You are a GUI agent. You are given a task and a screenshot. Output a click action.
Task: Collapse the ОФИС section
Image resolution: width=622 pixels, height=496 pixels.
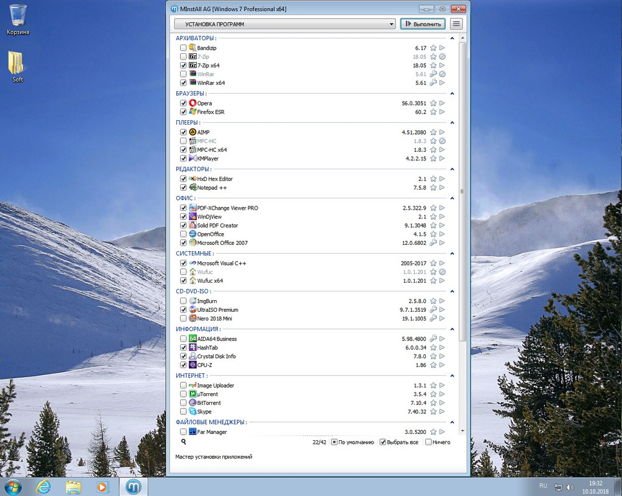point(452,198)
